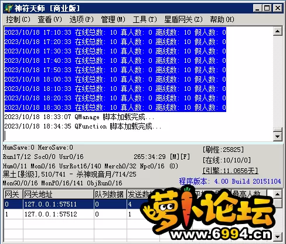Click queue data cell of gateway 1
Image resolution: width=286 pixels, height=244 pixels.
click(x=110, y=214)
